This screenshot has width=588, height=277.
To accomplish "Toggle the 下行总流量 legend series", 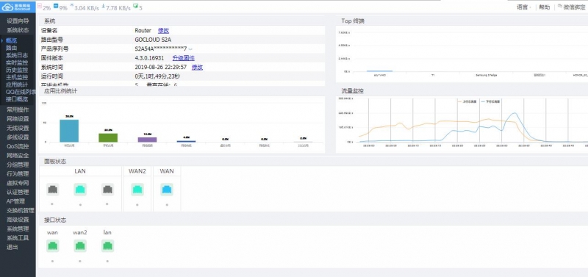I will point(490,101).
